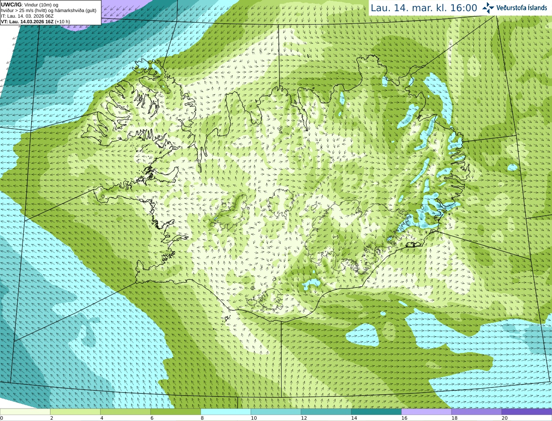Click the scale label "6" on colour bar
Image resolution: width=552 pixels, height=421 pixels.
click(x=152, y=418)
